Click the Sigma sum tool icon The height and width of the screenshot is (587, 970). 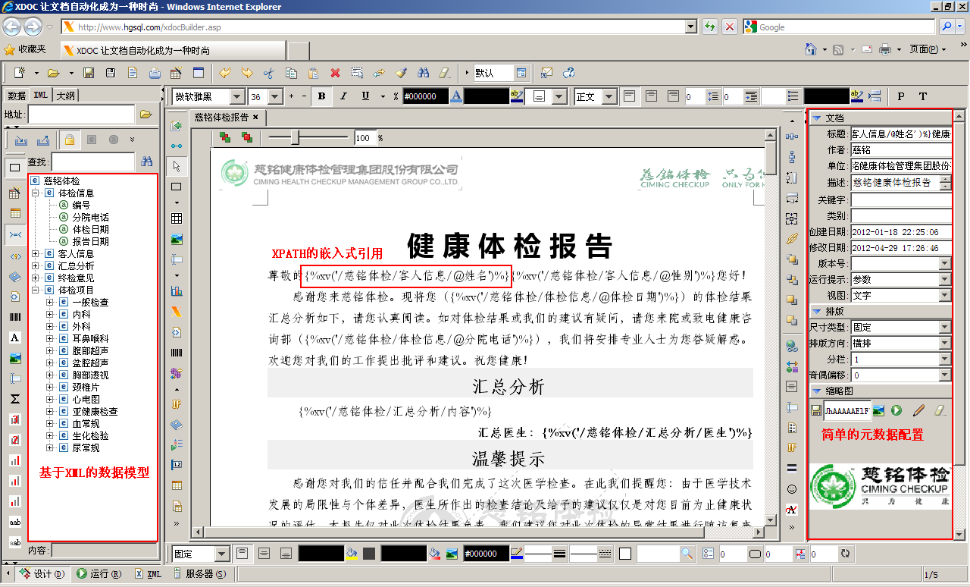(14, 399)
